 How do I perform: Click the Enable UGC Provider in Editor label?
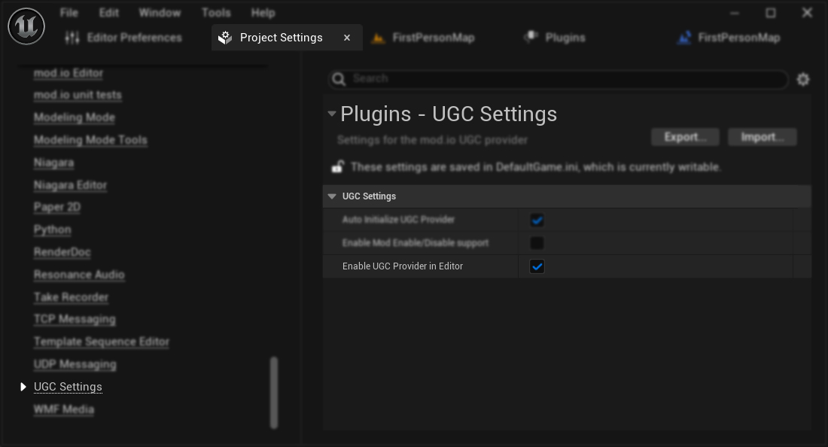[x=403, y=266]
